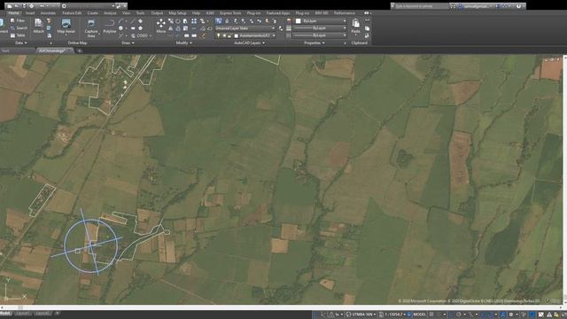Toggle MODEL space button in status bar
Screen dimensions: 567x319
tap(419, 315)
